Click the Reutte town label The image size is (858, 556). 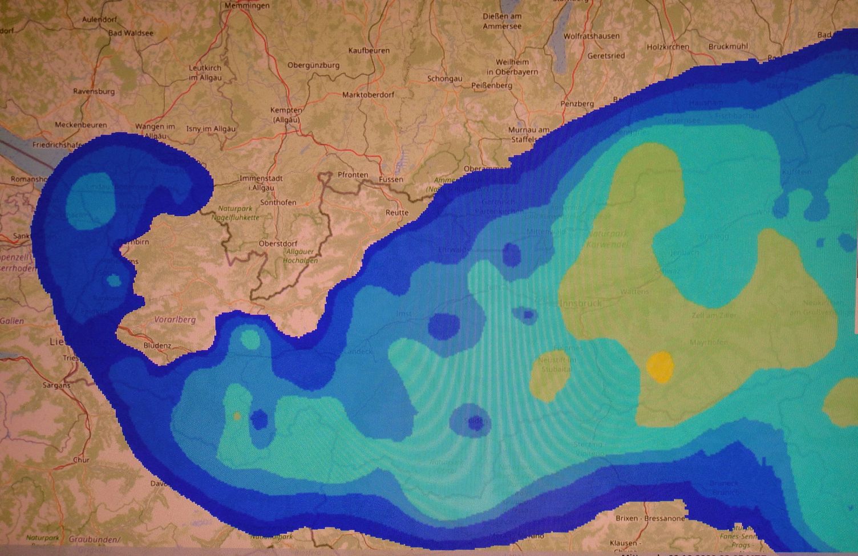tap(397, 213)
